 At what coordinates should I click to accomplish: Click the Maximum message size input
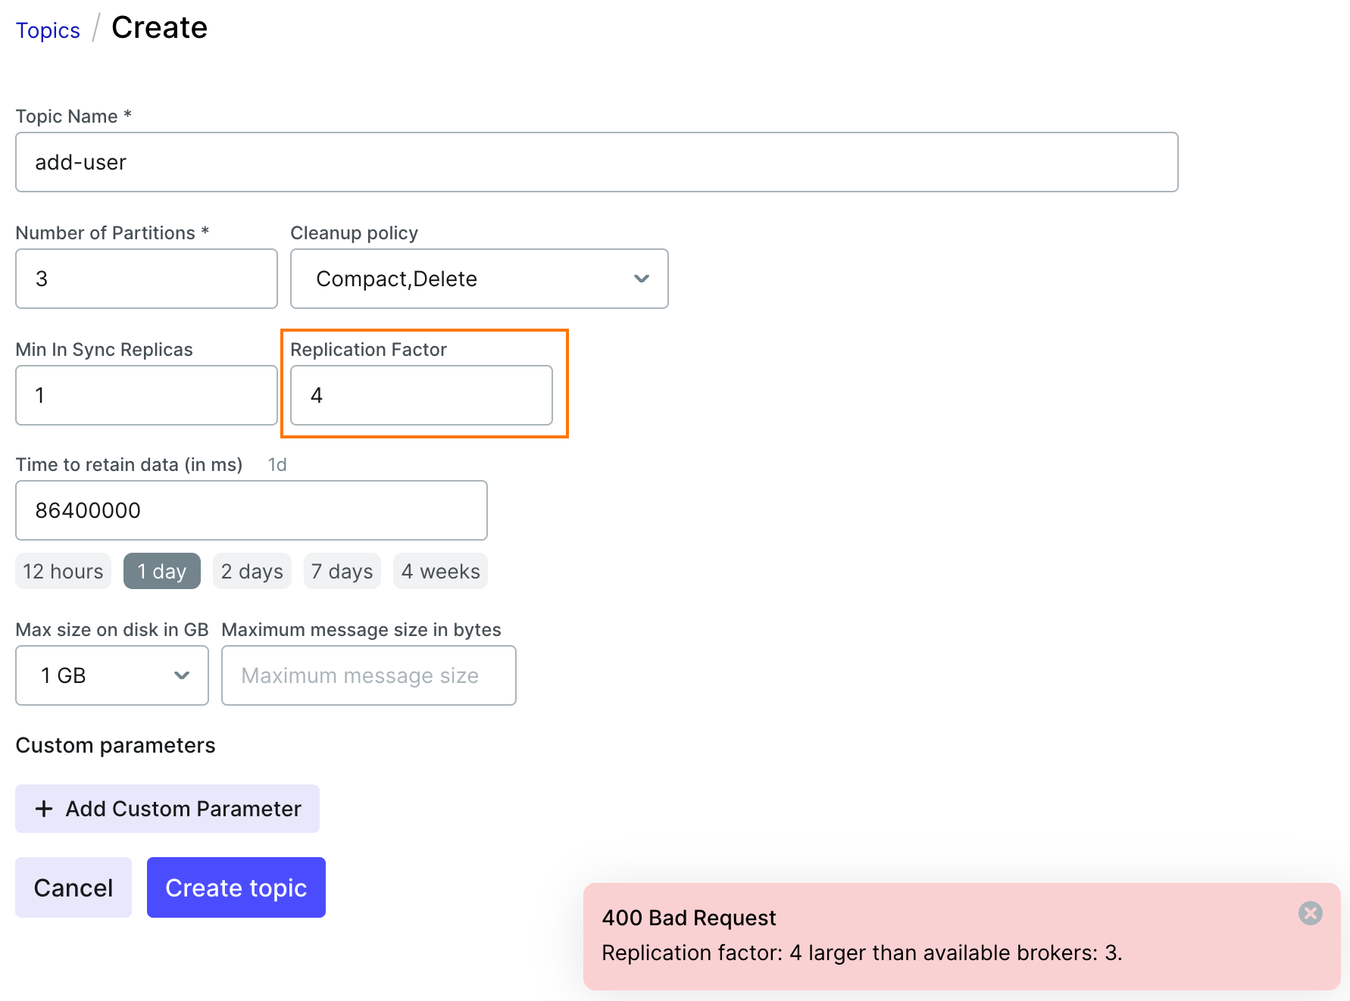368,675
